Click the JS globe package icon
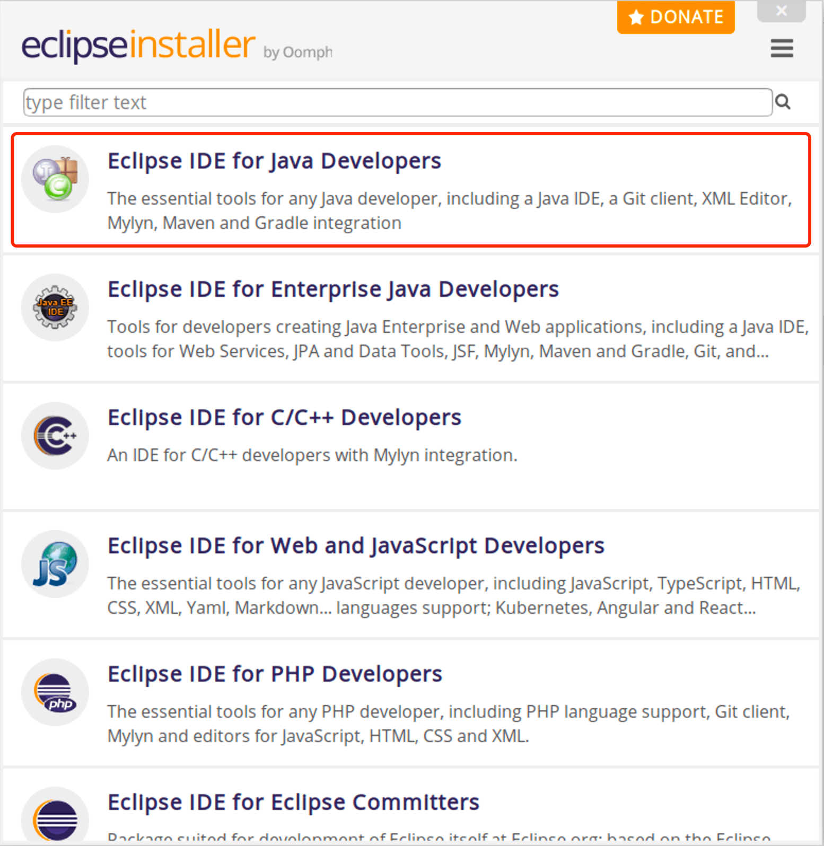 click(55, 564)
